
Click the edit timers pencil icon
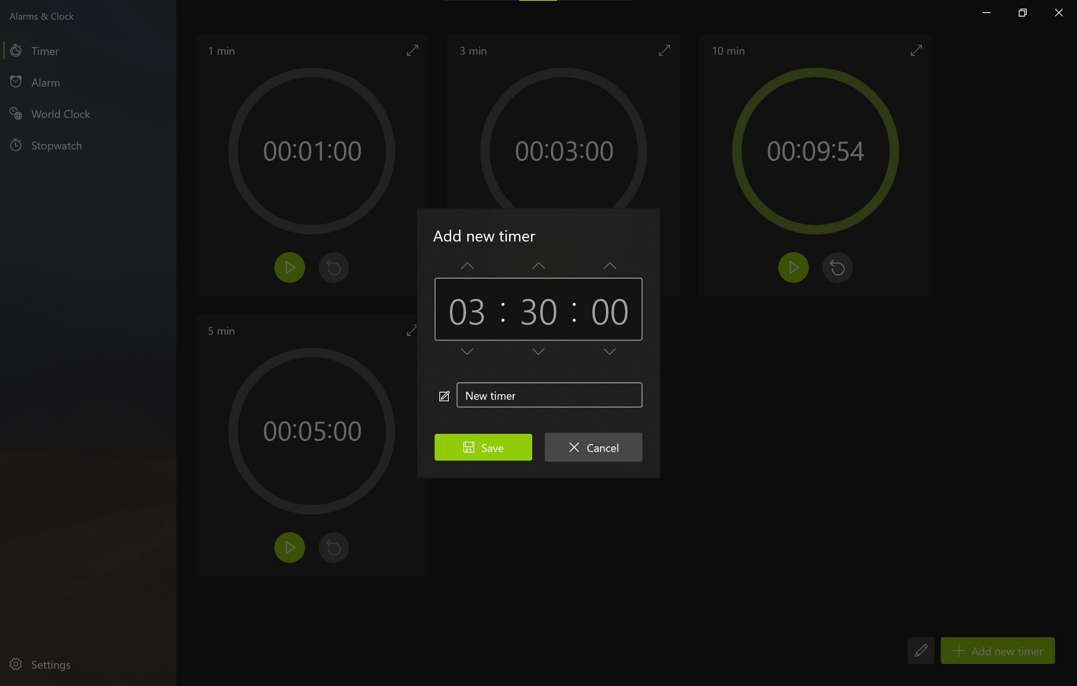[x=920, y=651]
